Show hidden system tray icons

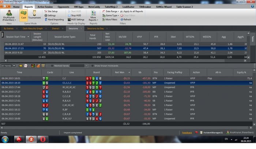pos(231,140)
